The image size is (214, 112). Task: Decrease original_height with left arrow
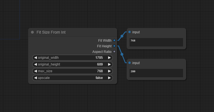35,64
